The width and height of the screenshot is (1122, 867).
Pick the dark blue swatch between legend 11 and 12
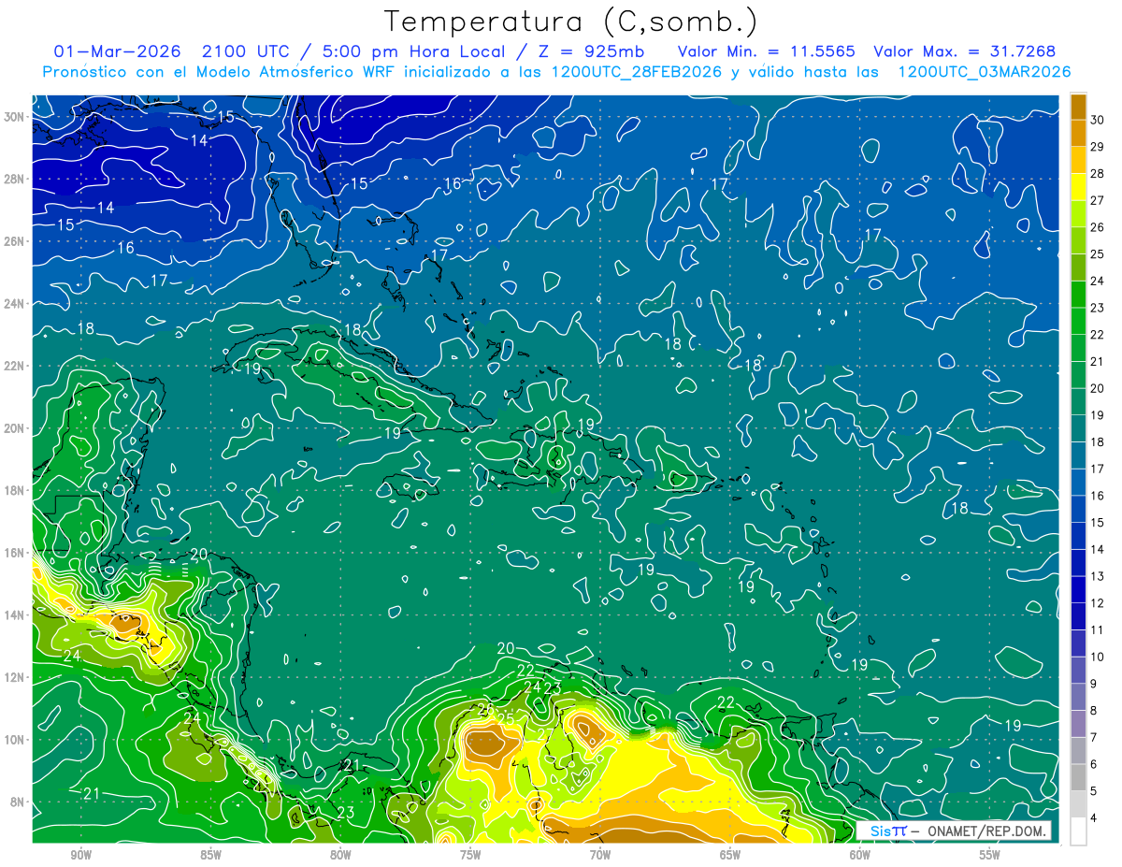[x=1078, y=616]
